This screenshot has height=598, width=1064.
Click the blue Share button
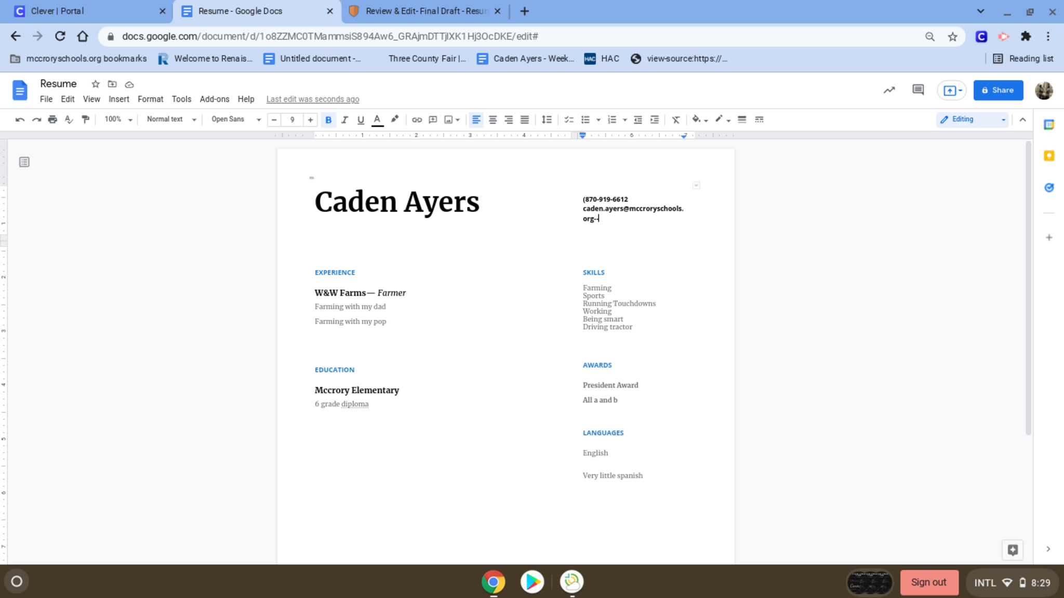click(998, 90)
